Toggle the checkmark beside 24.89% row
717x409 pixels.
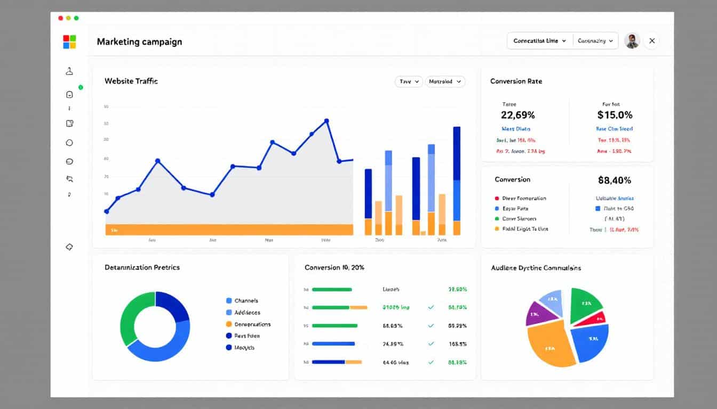(x=431, y=344)
